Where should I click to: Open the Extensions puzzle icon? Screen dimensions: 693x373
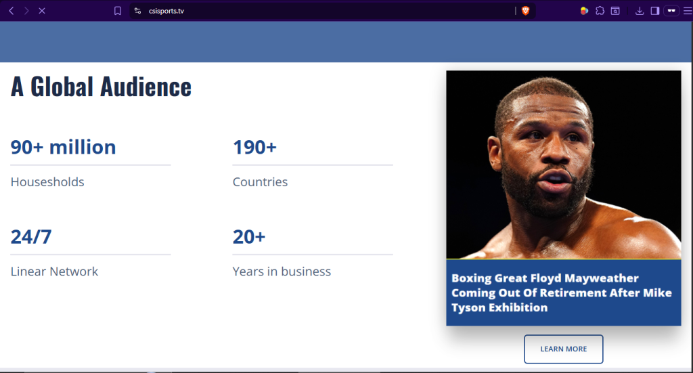point(600,11)
